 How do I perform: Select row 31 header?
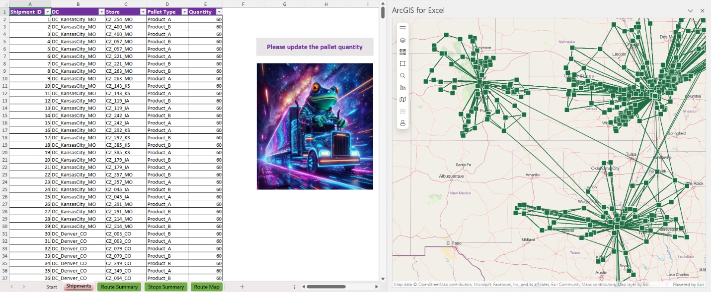click(4, 234)
